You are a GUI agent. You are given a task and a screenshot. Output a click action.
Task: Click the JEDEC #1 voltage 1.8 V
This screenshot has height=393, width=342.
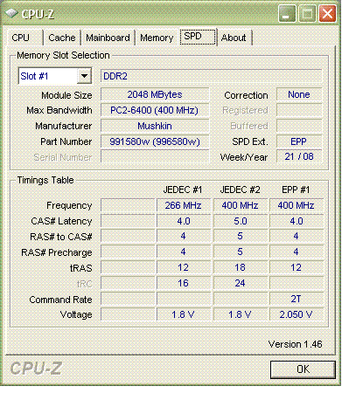(x=184, y=314)
